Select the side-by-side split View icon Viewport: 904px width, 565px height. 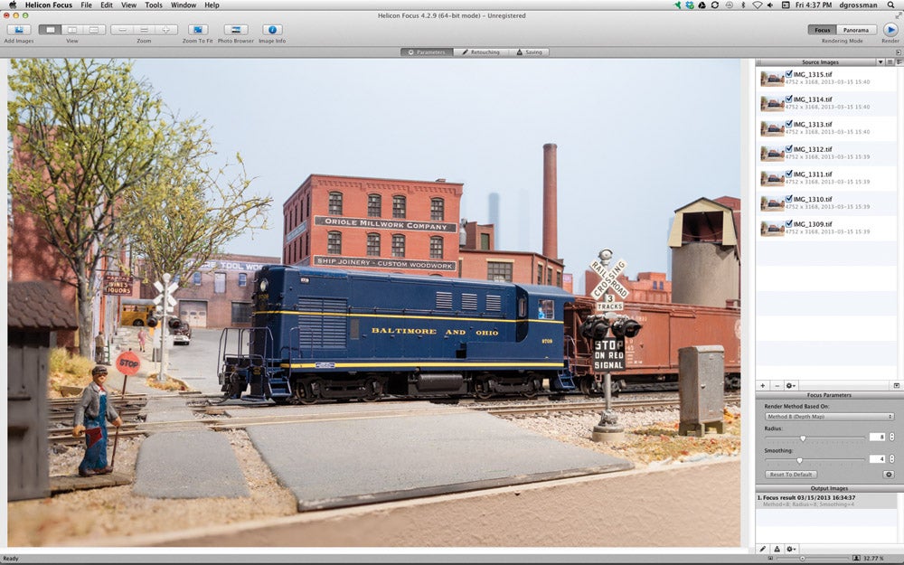(x=72, y=30)
